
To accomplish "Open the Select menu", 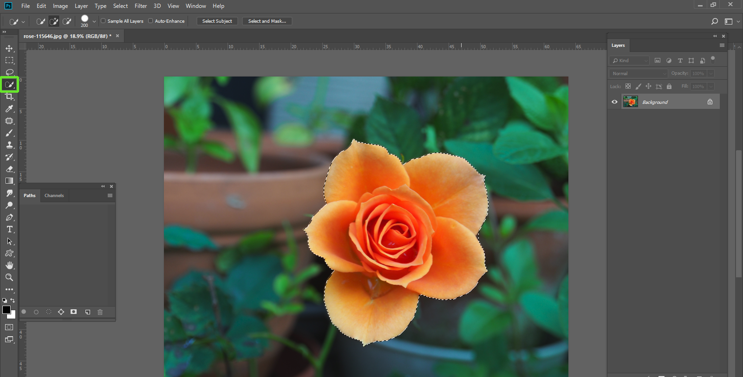I will 120,6.
